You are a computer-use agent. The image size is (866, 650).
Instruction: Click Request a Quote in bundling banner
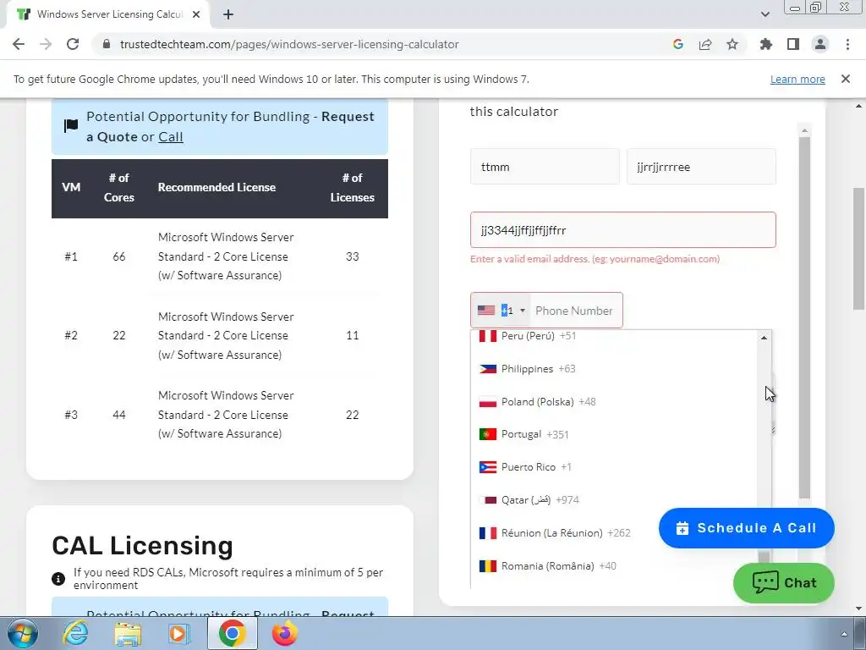click(x=230, y=127)
